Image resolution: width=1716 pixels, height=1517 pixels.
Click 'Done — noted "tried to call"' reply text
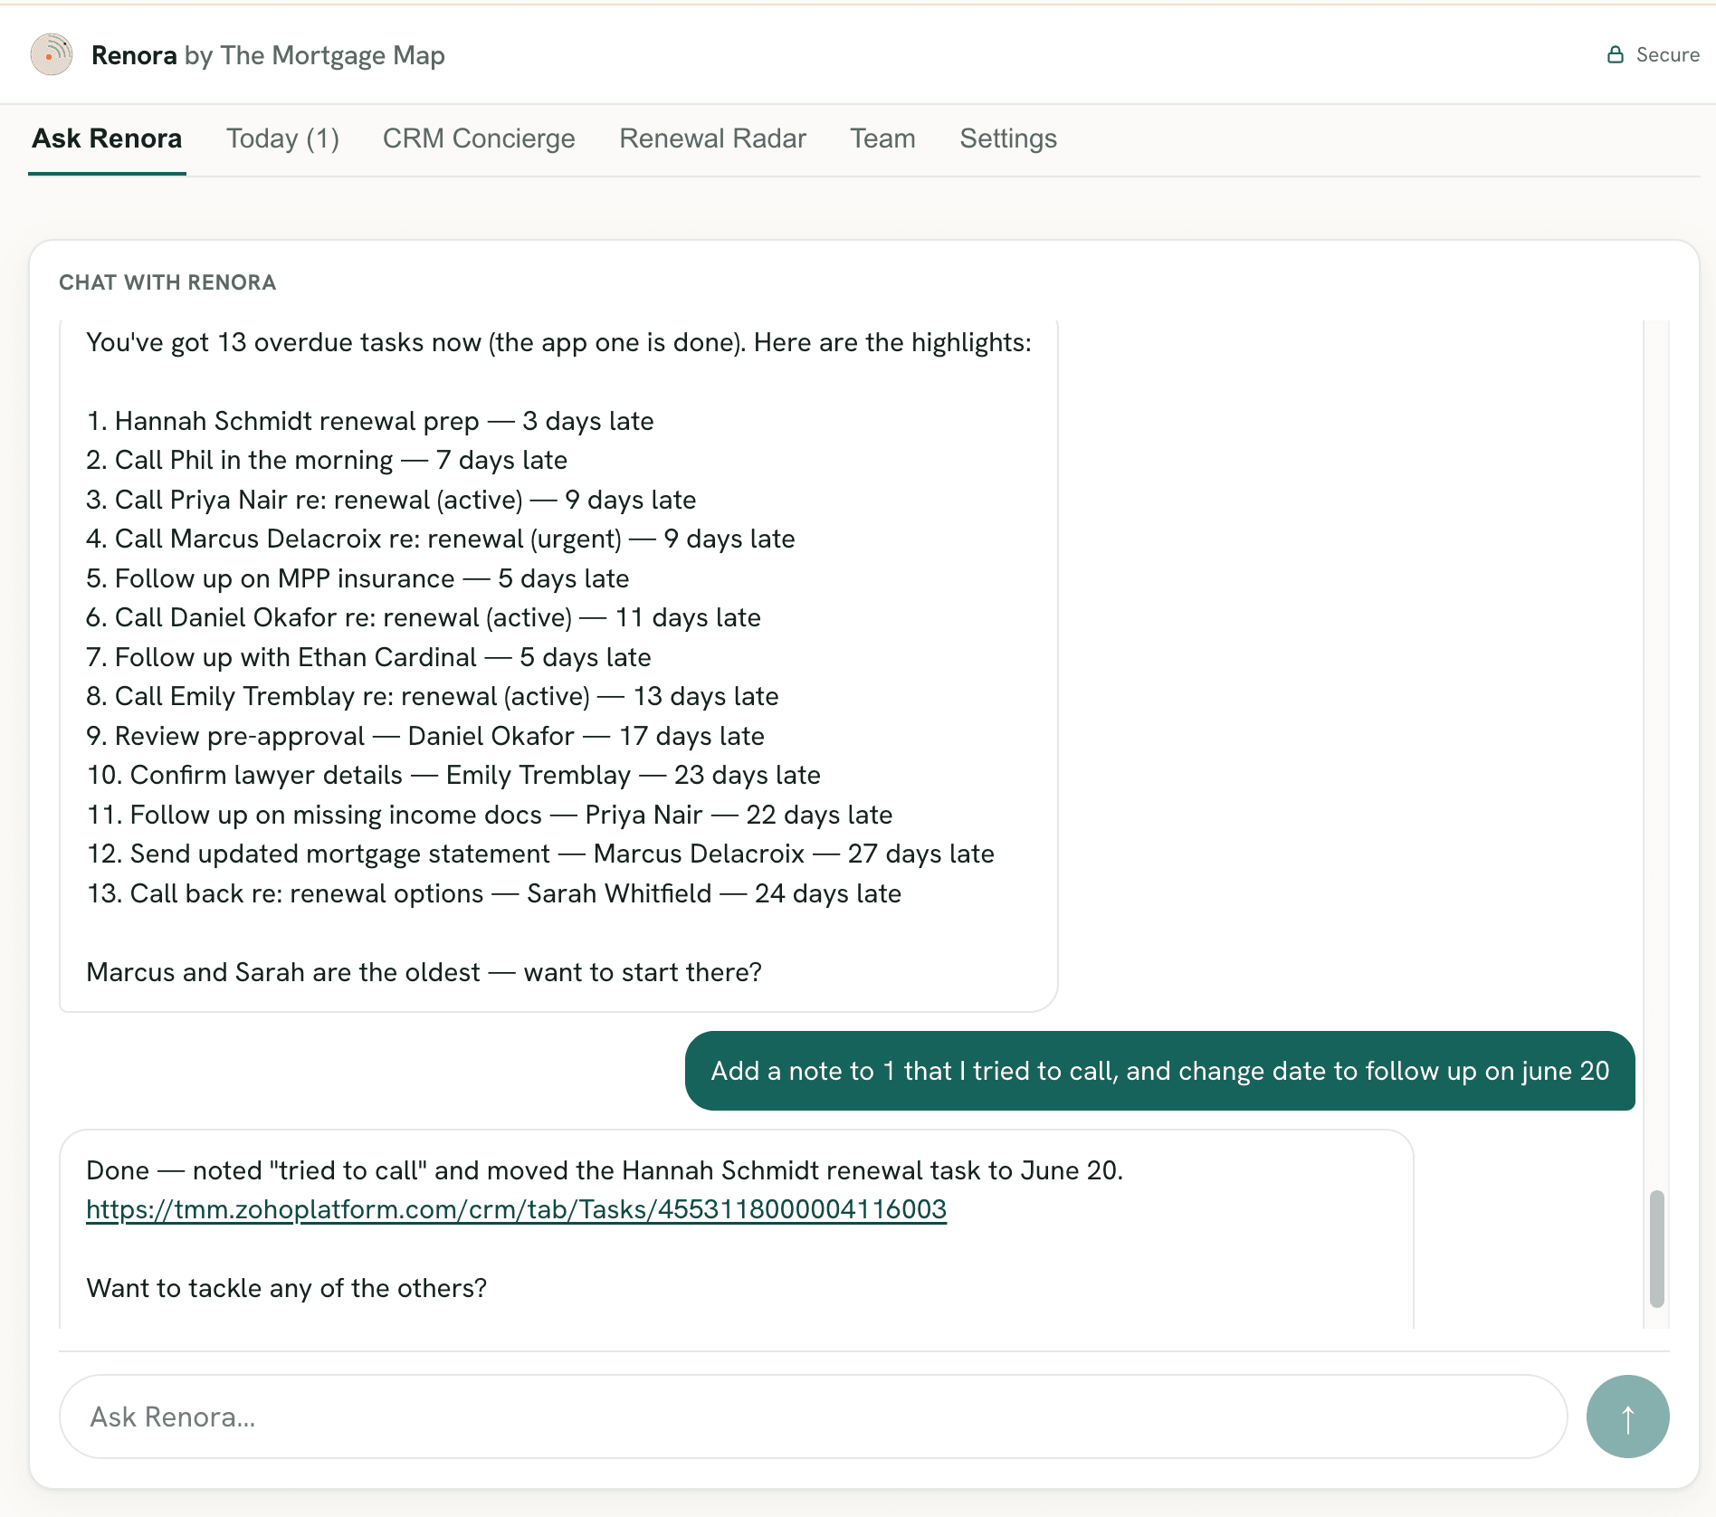605,1170
